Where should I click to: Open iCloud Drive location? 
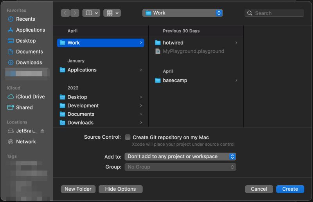coord(26,97)
